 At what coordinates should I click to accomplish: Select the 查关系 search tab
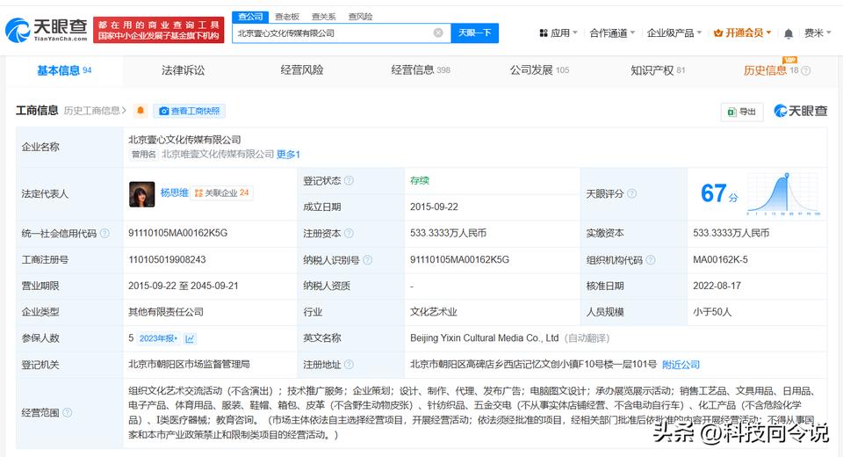(324, 17)
